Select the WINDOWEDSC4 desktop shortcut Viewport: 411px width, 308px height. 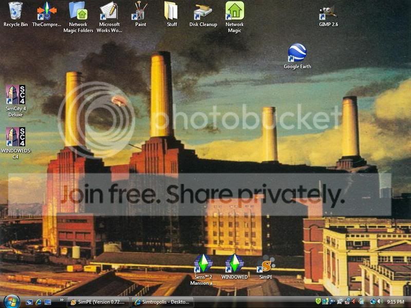point(15,143)
